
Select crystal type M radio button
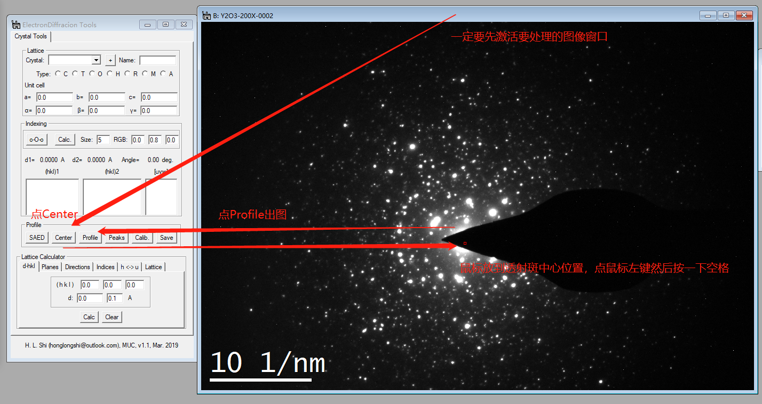coord(145,74)
